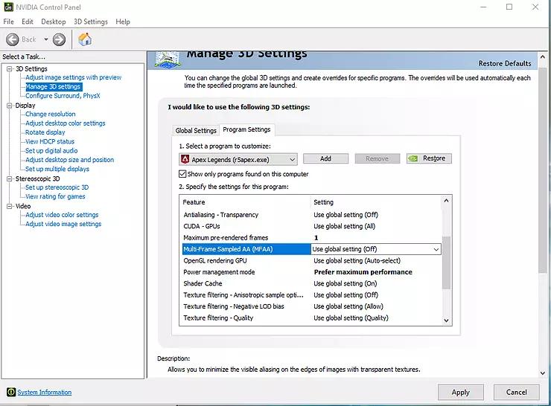Open the 3D Settings menu

point(91,22)
